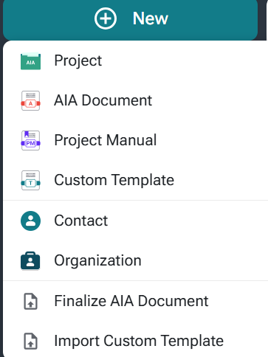The width and height of the screenshot is (268, 357).
Task: Click the teal Custom Template icon
Action: pyautogui.click(x=30, y=180)
